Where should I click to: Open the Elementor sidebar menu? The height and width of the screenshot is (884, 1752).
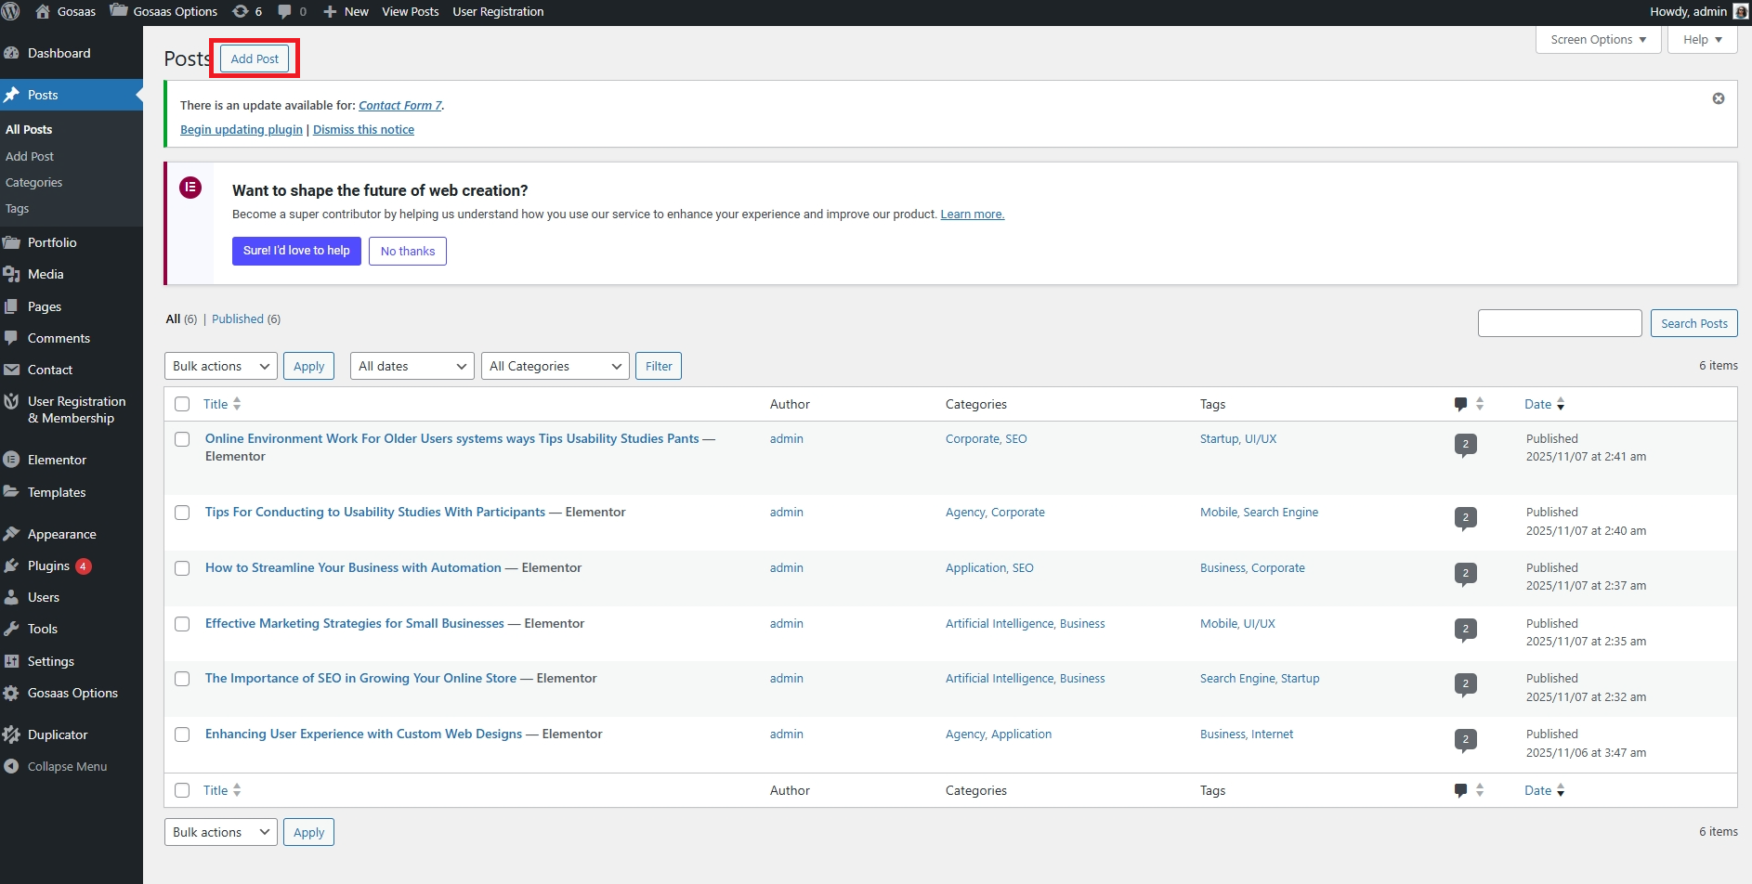(x=57, y=461)
